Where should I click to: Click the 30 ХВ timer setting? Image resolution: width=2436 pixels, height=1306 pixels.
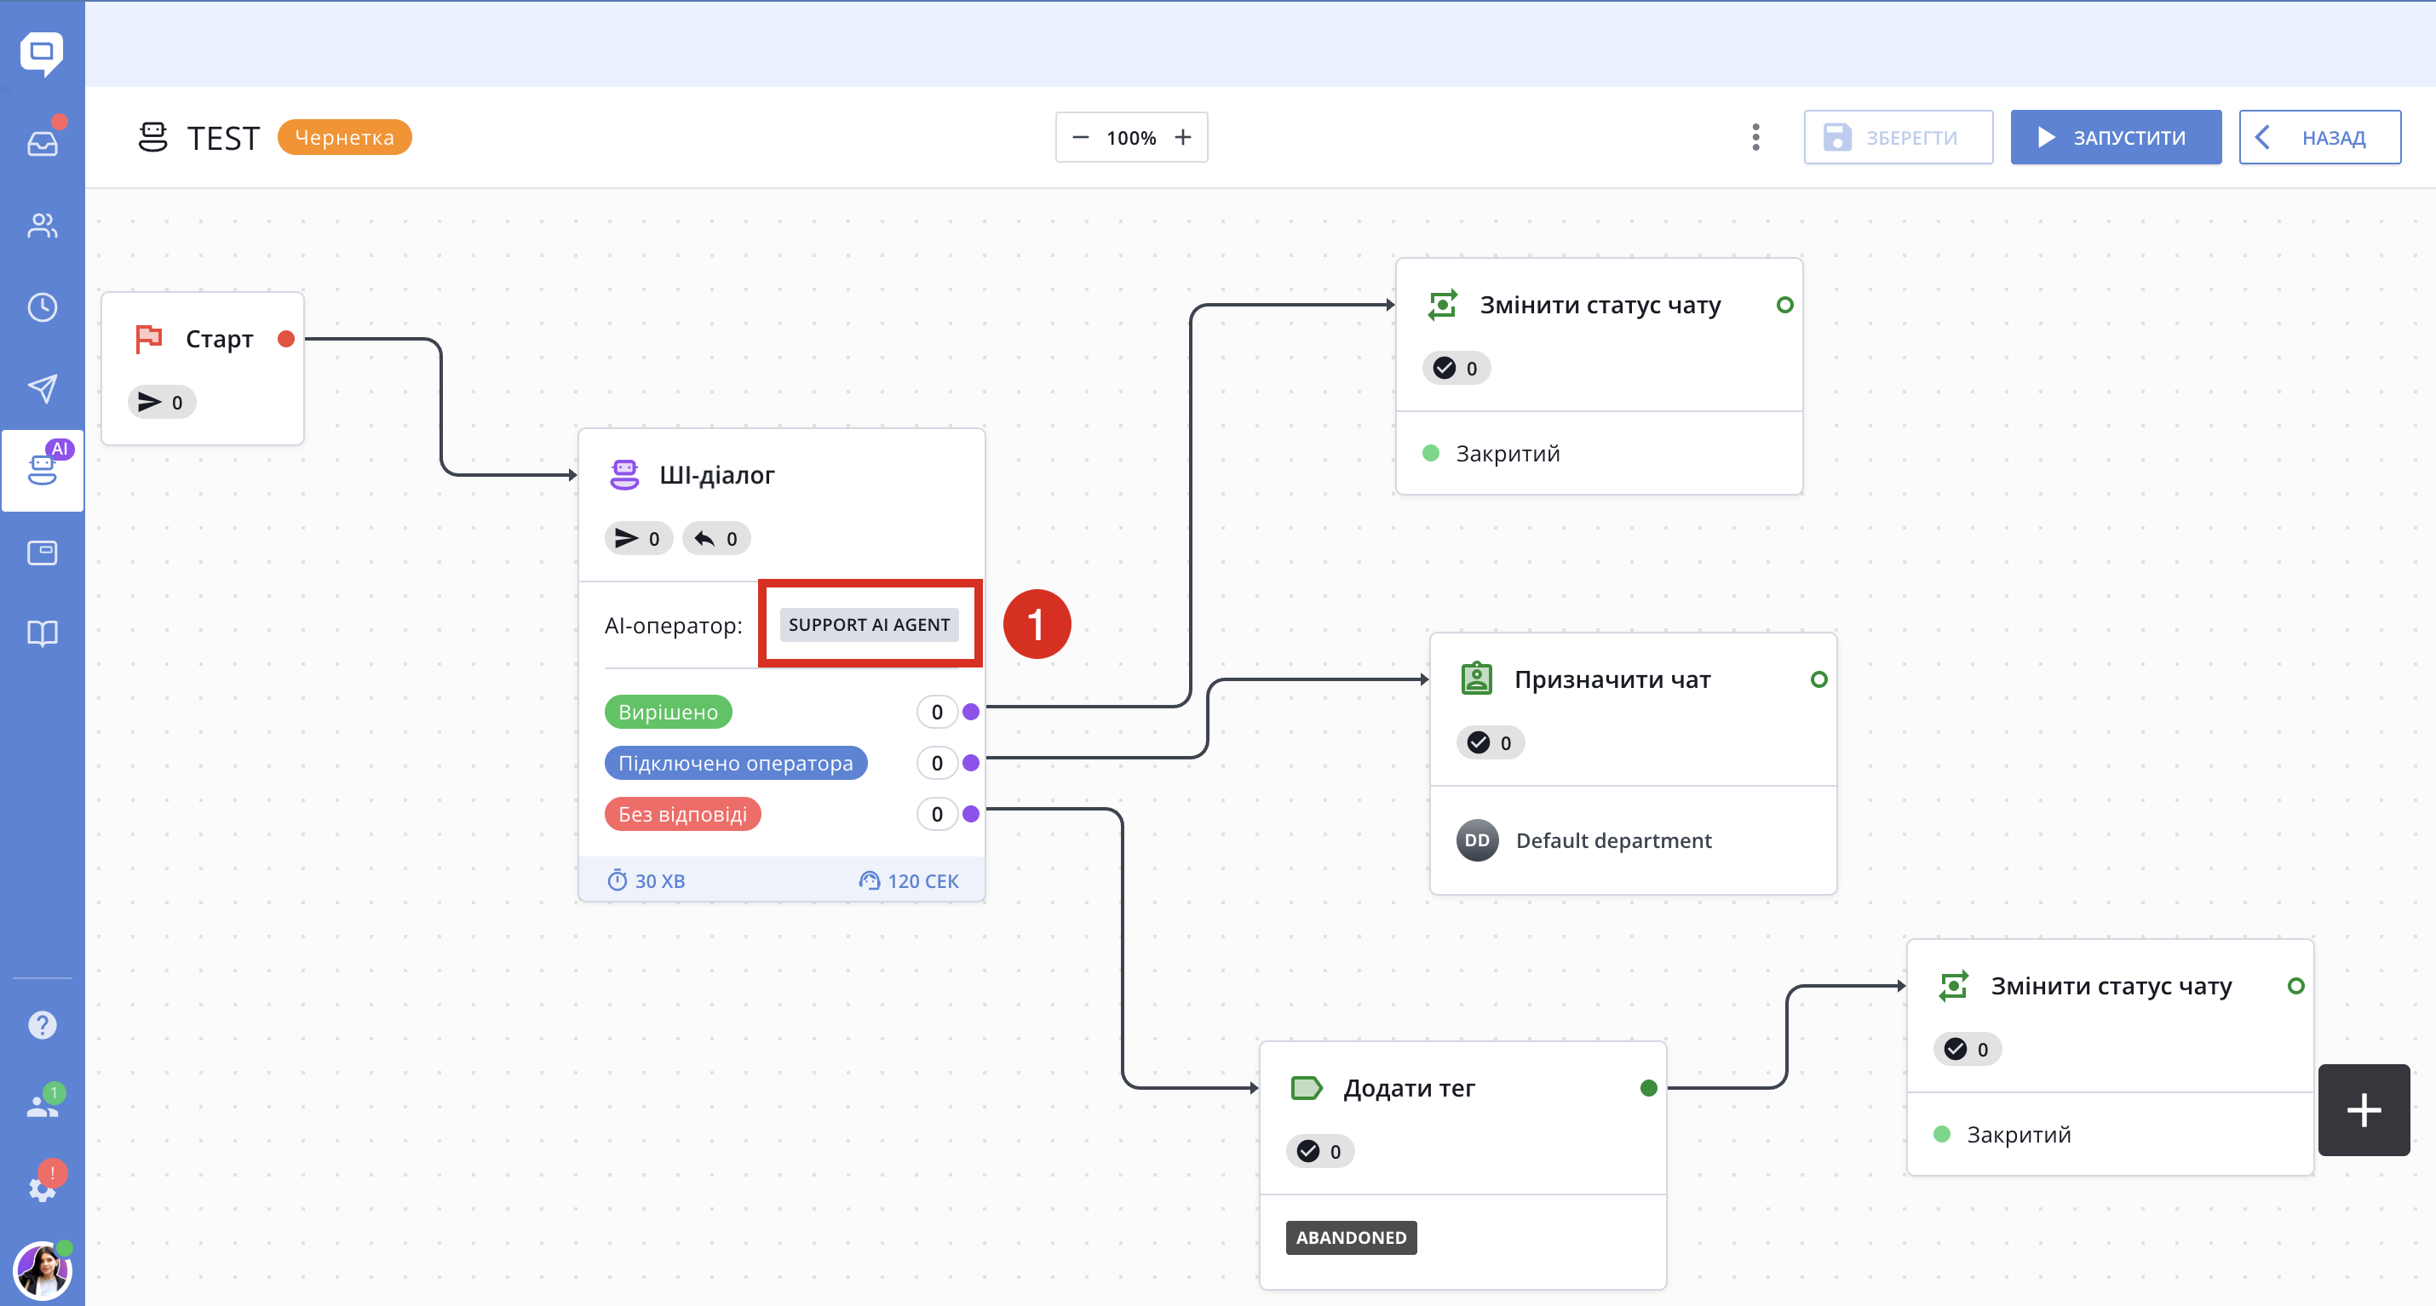(x=646, y=881)
